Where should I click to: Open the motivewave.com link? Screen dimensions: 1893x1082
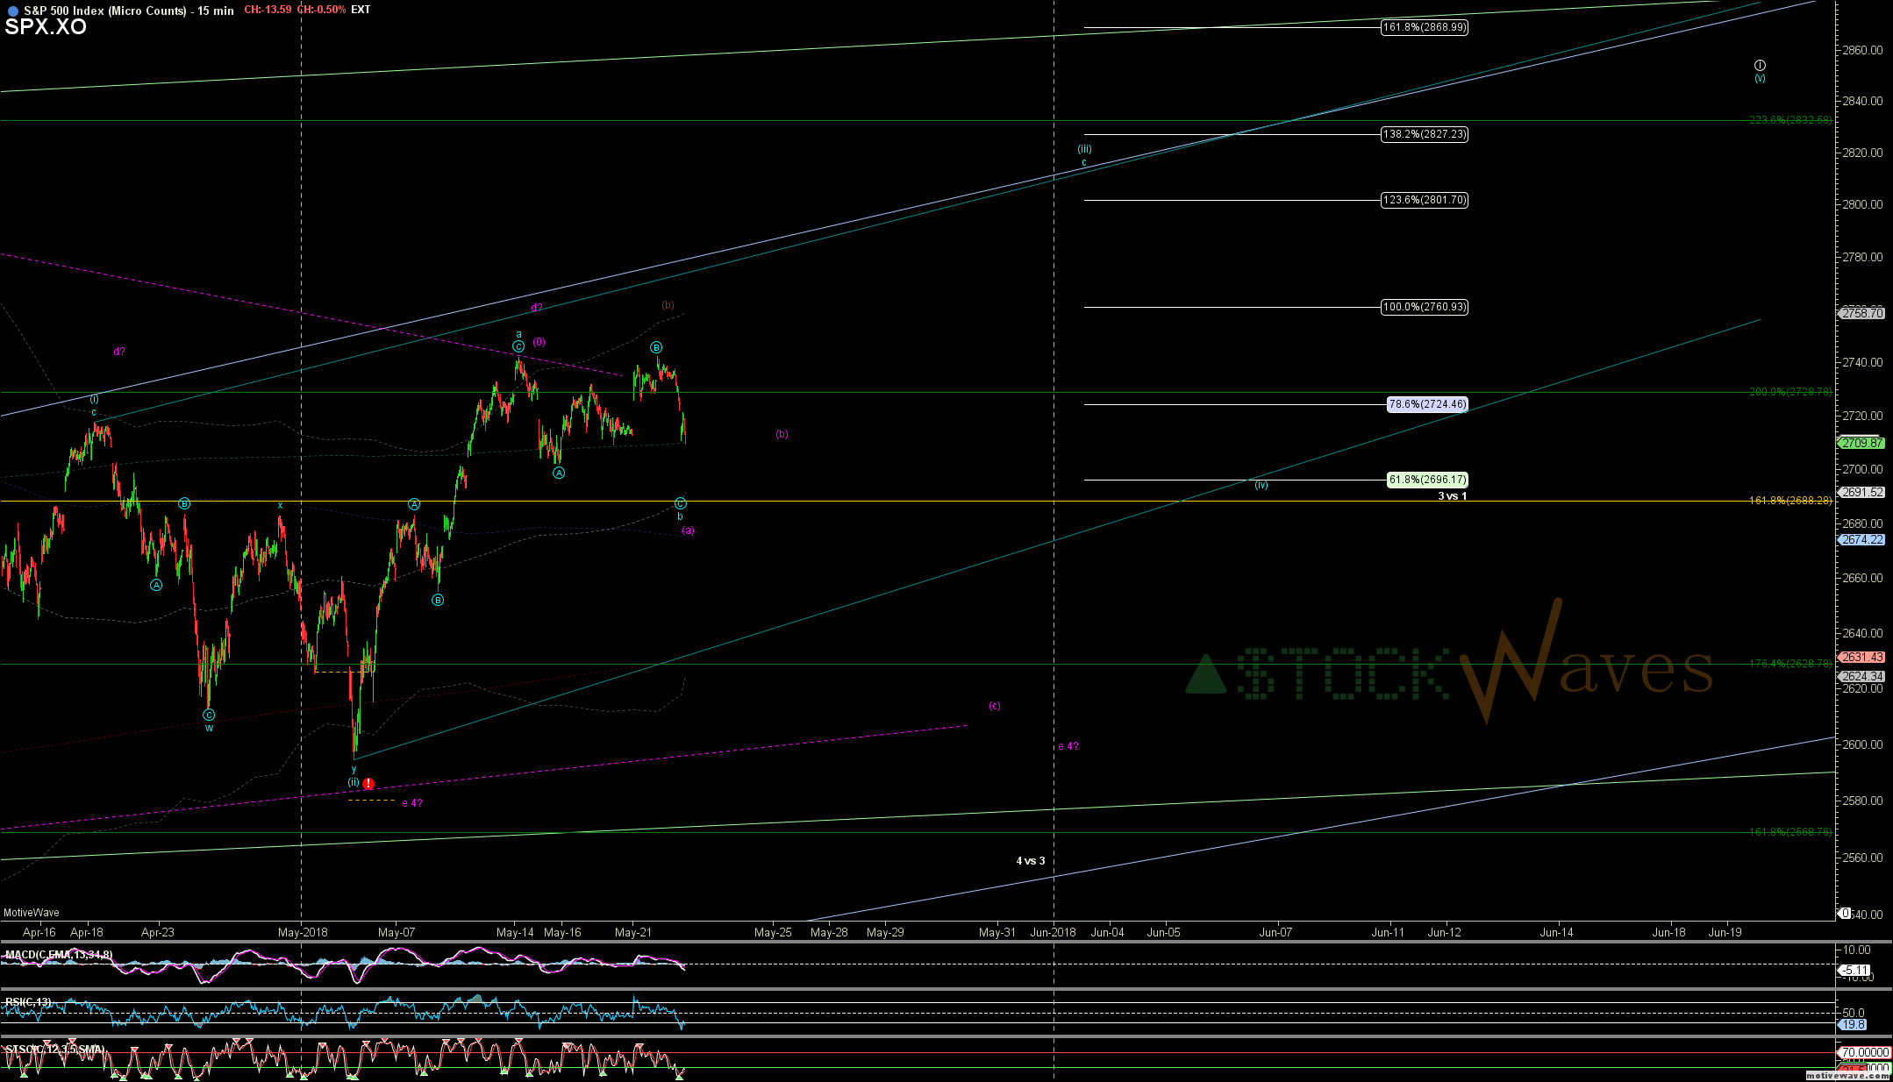click(1847, 1076)
